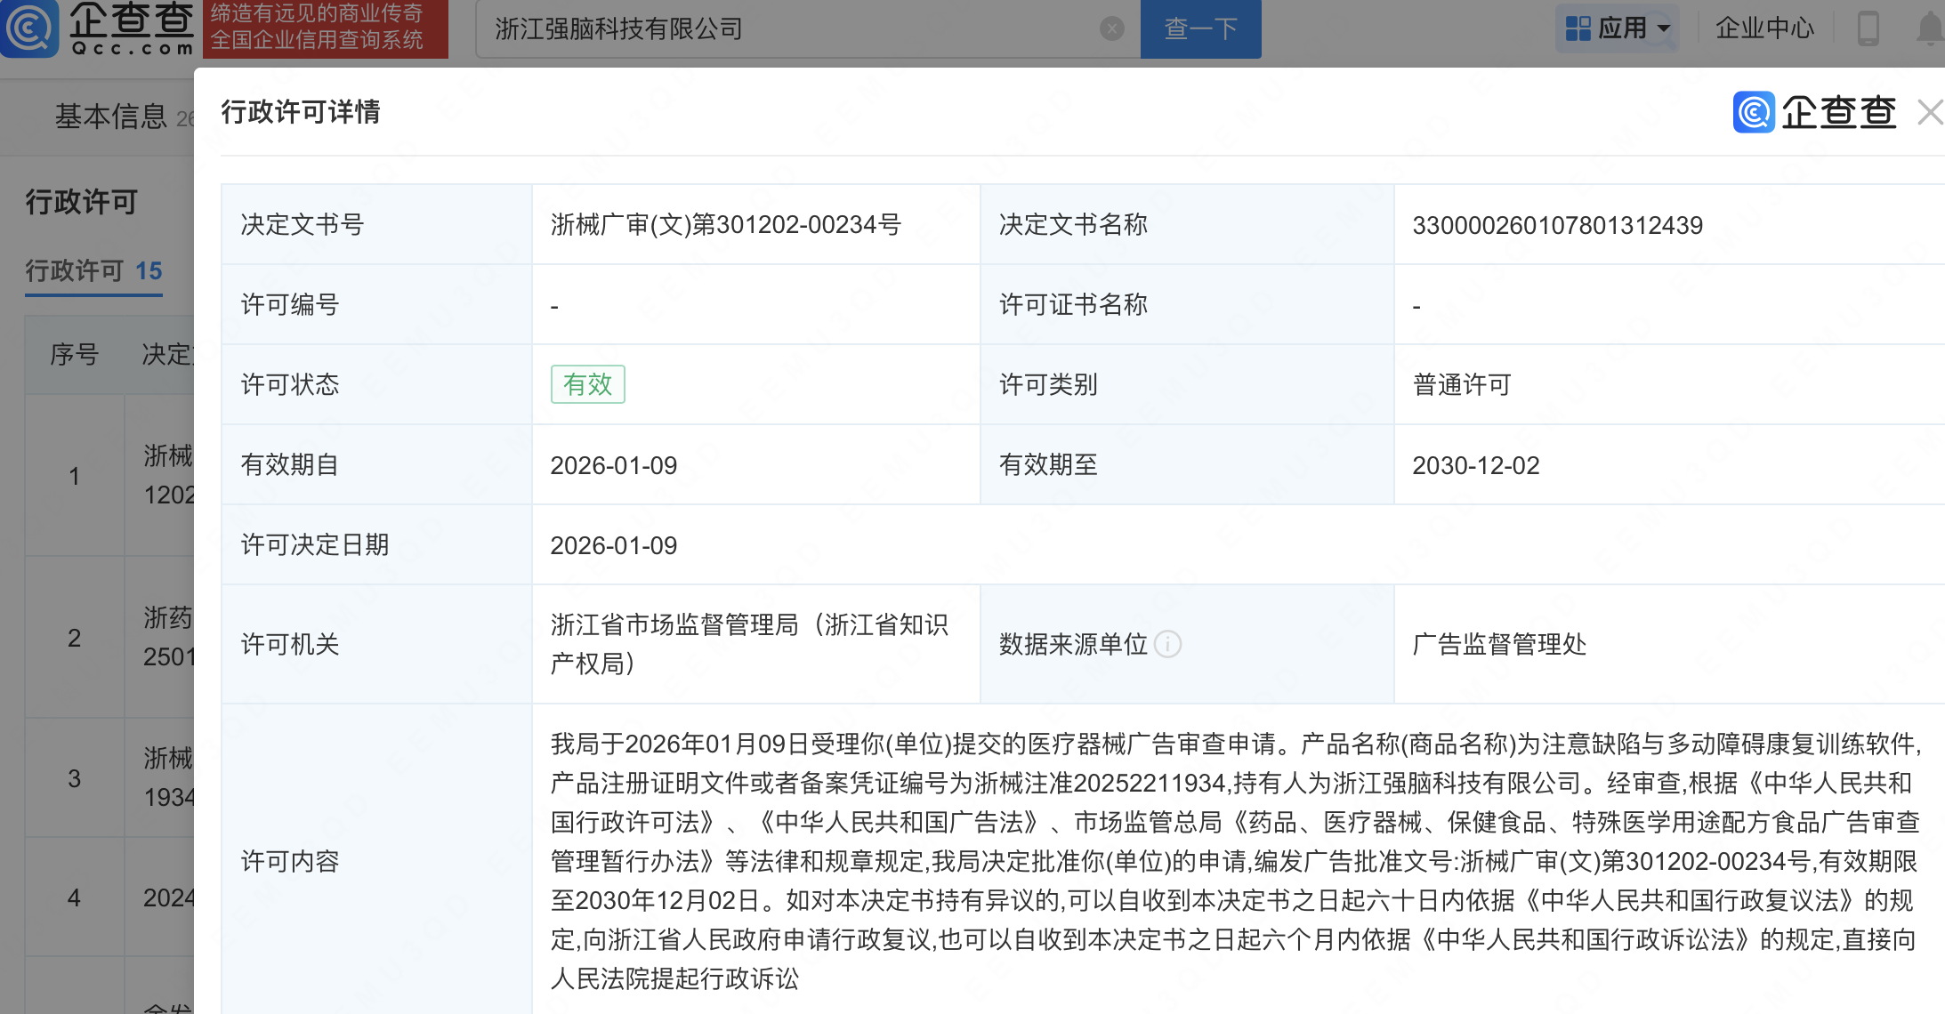Image resolution: width=1945 pixels, height=1014 pixels.
Task: Click the red slogan banner near the logo
Action: (x=325, y=28)
